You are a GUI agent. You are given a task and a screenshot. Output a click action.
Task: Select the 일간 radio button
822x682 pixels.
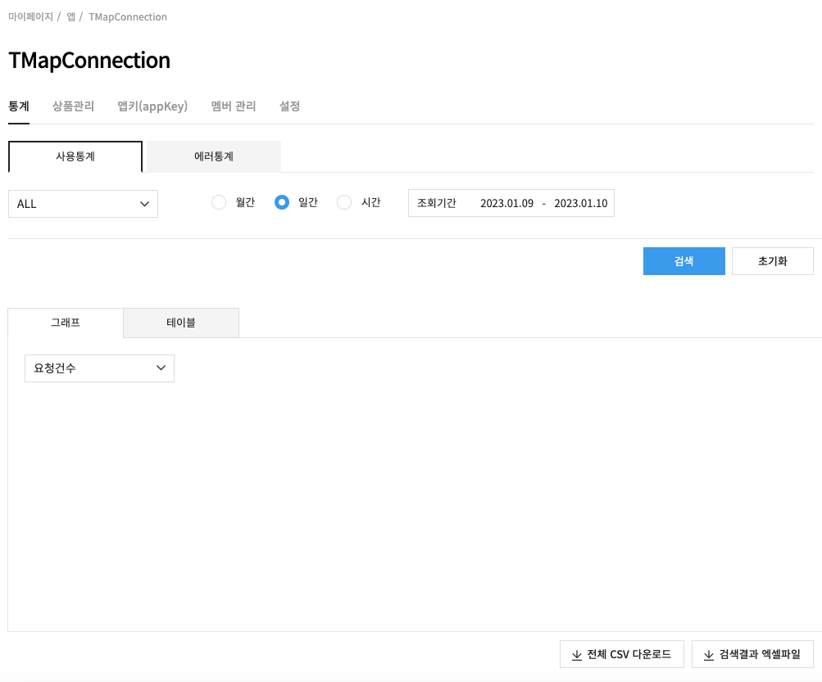point(282,202)
